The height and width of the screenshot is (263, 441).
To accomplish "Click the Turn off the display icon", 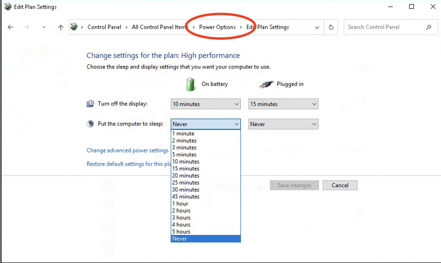I will [x=90, y=104].
